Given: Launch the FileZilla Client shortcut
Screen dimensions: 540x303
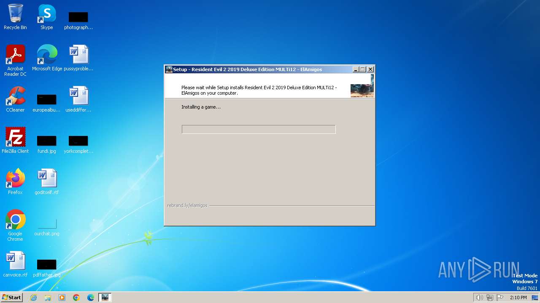Looking at the screenshot, I should coord(15,141).
